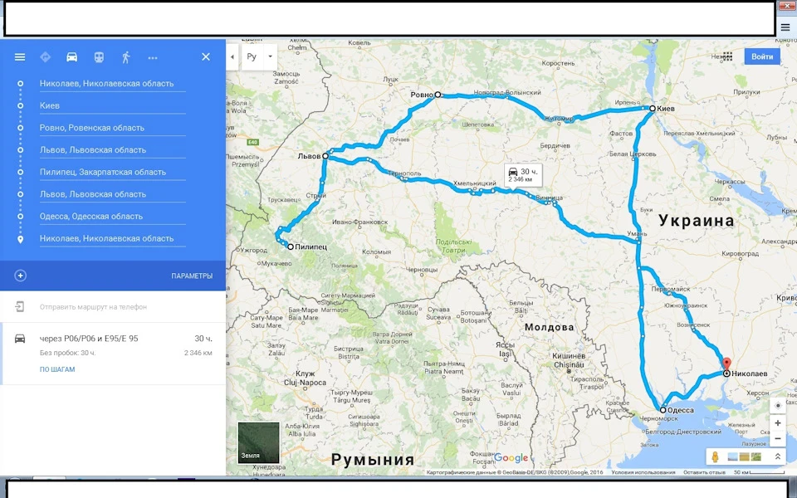Click the Кишинёв city label
Image resolution: width=797 pixels, height=498 pixels.
(x=569, y=356)
